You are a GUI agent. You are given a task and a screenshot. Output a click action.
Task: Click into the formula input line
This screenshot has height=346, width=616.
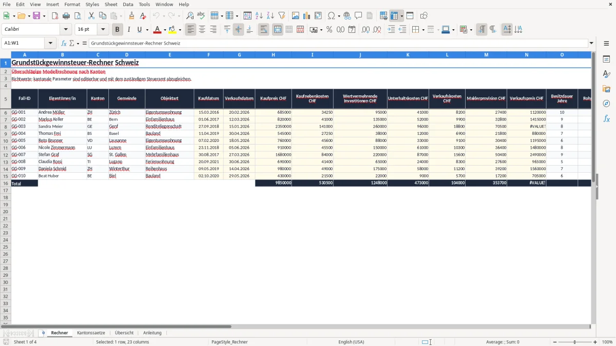point(339,43)
